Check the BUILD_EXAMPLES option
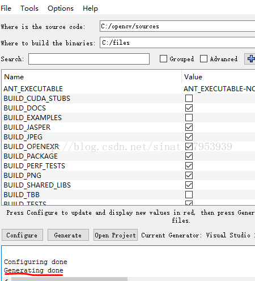Screen dimensions: 255x281 tap(189, 118)
